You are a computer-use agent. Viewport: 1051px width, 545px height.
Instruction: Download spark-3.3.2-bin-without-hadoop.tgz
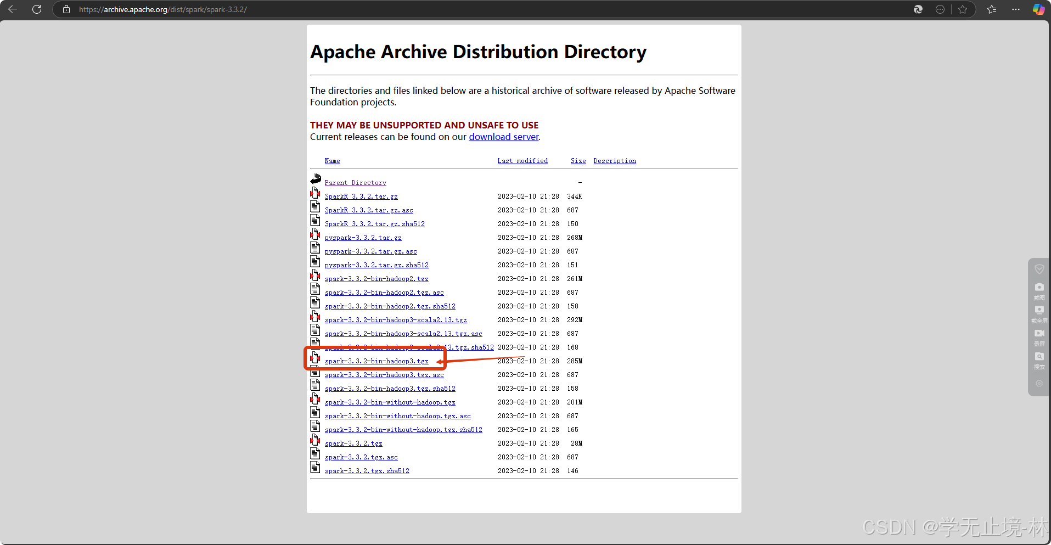click(390, 402)
